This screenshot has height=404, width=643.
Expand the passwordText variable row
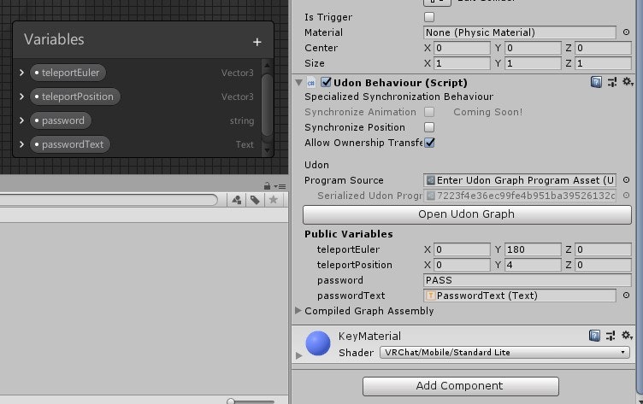pos(21,144)
